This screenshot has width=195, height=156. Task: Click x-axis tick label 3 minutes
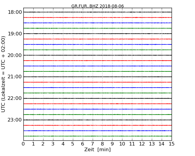click(53, 144)
